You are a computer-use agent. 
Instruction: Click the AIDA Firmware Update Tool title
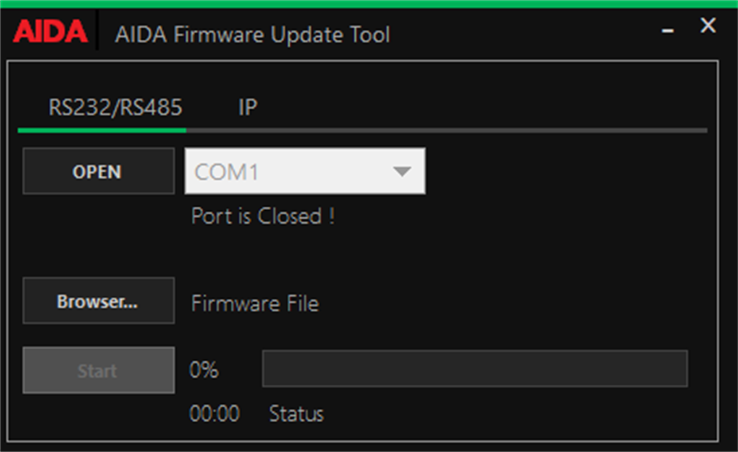coord(253,34)
